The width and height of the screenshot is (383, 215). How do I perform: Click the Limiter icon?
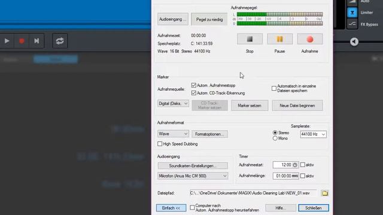click(x=352, y=13)
